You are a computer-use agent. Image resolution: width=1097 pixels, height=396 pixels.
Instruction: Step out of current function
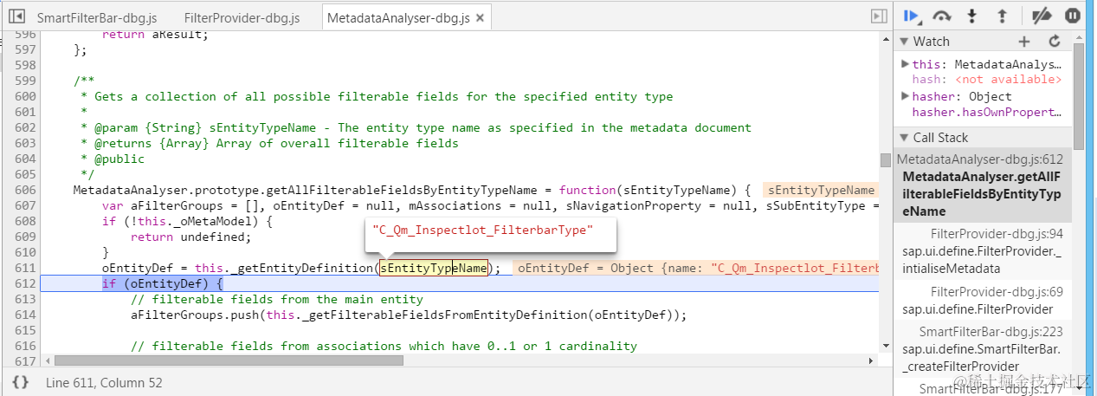[1002, 16]
